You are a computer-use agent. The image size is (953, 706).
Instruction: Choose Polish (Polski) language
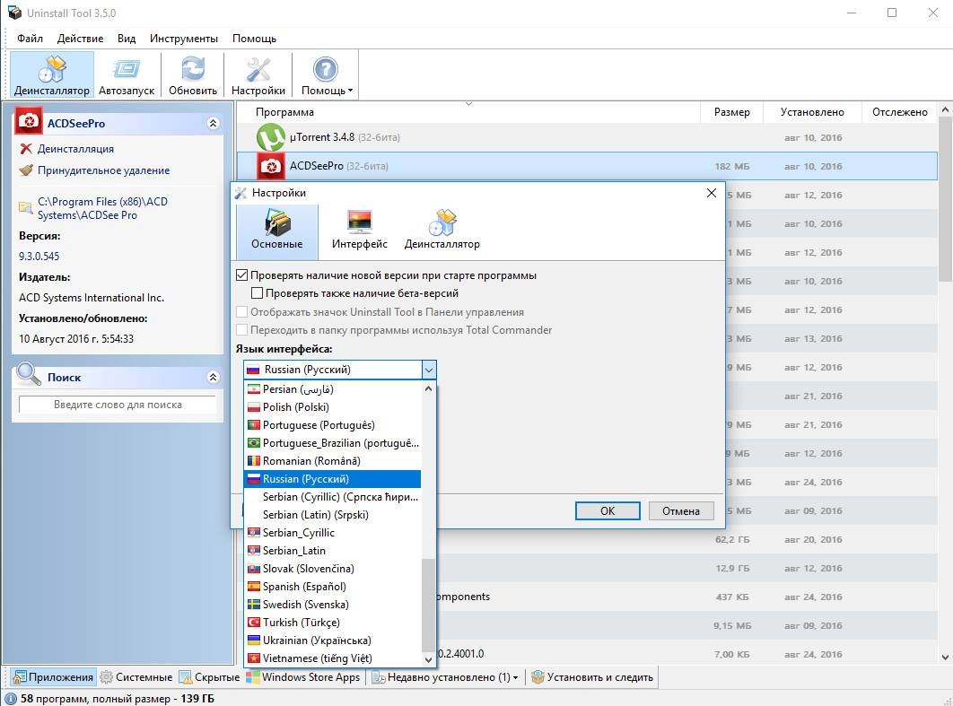pos(332,407)
